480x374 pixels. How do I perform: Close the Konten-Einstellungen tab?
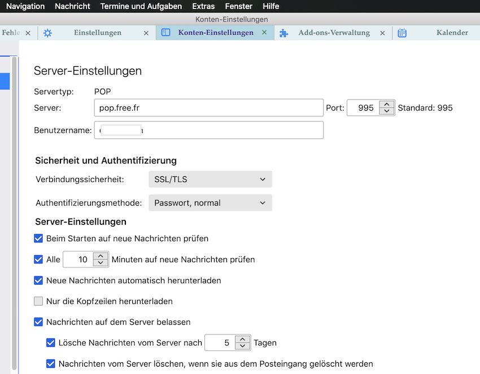click(x=264, y=33)
